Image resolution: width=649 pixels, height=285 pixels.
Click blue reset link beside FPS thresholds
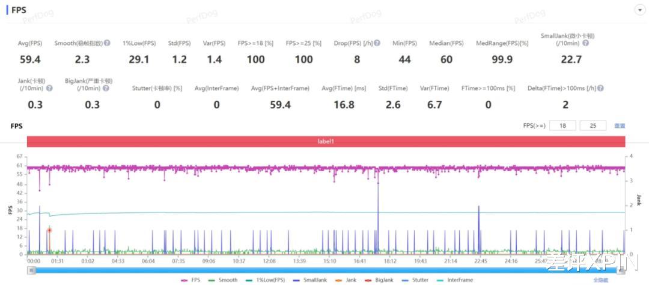[620, 126]
